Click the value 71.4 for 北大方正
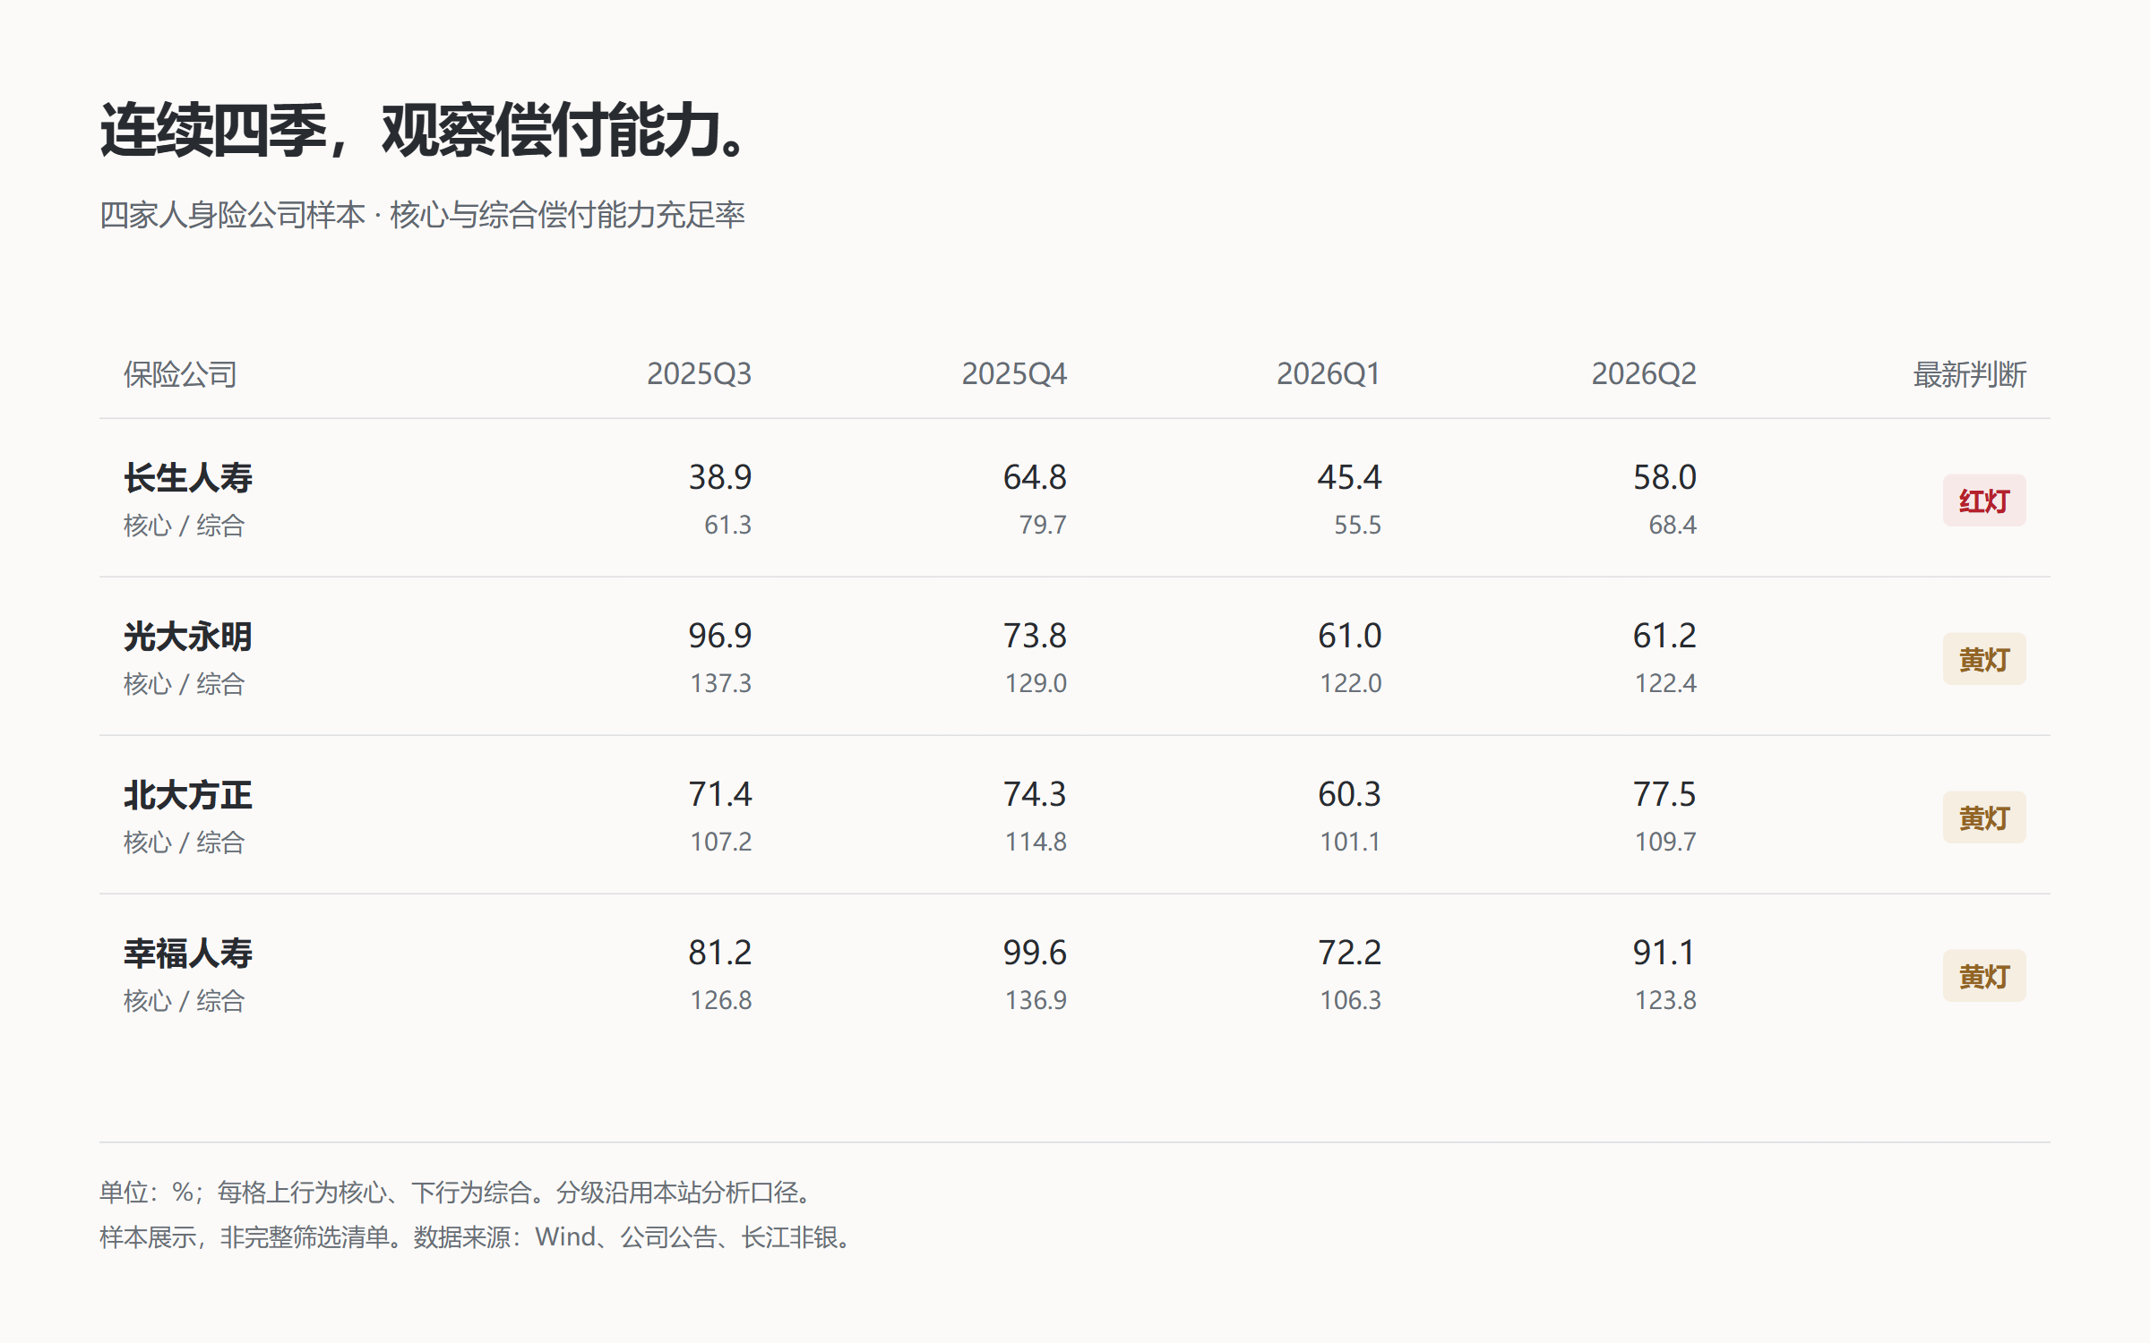Viewport: 2150px width, 1343px height. [x=719, y=794]
